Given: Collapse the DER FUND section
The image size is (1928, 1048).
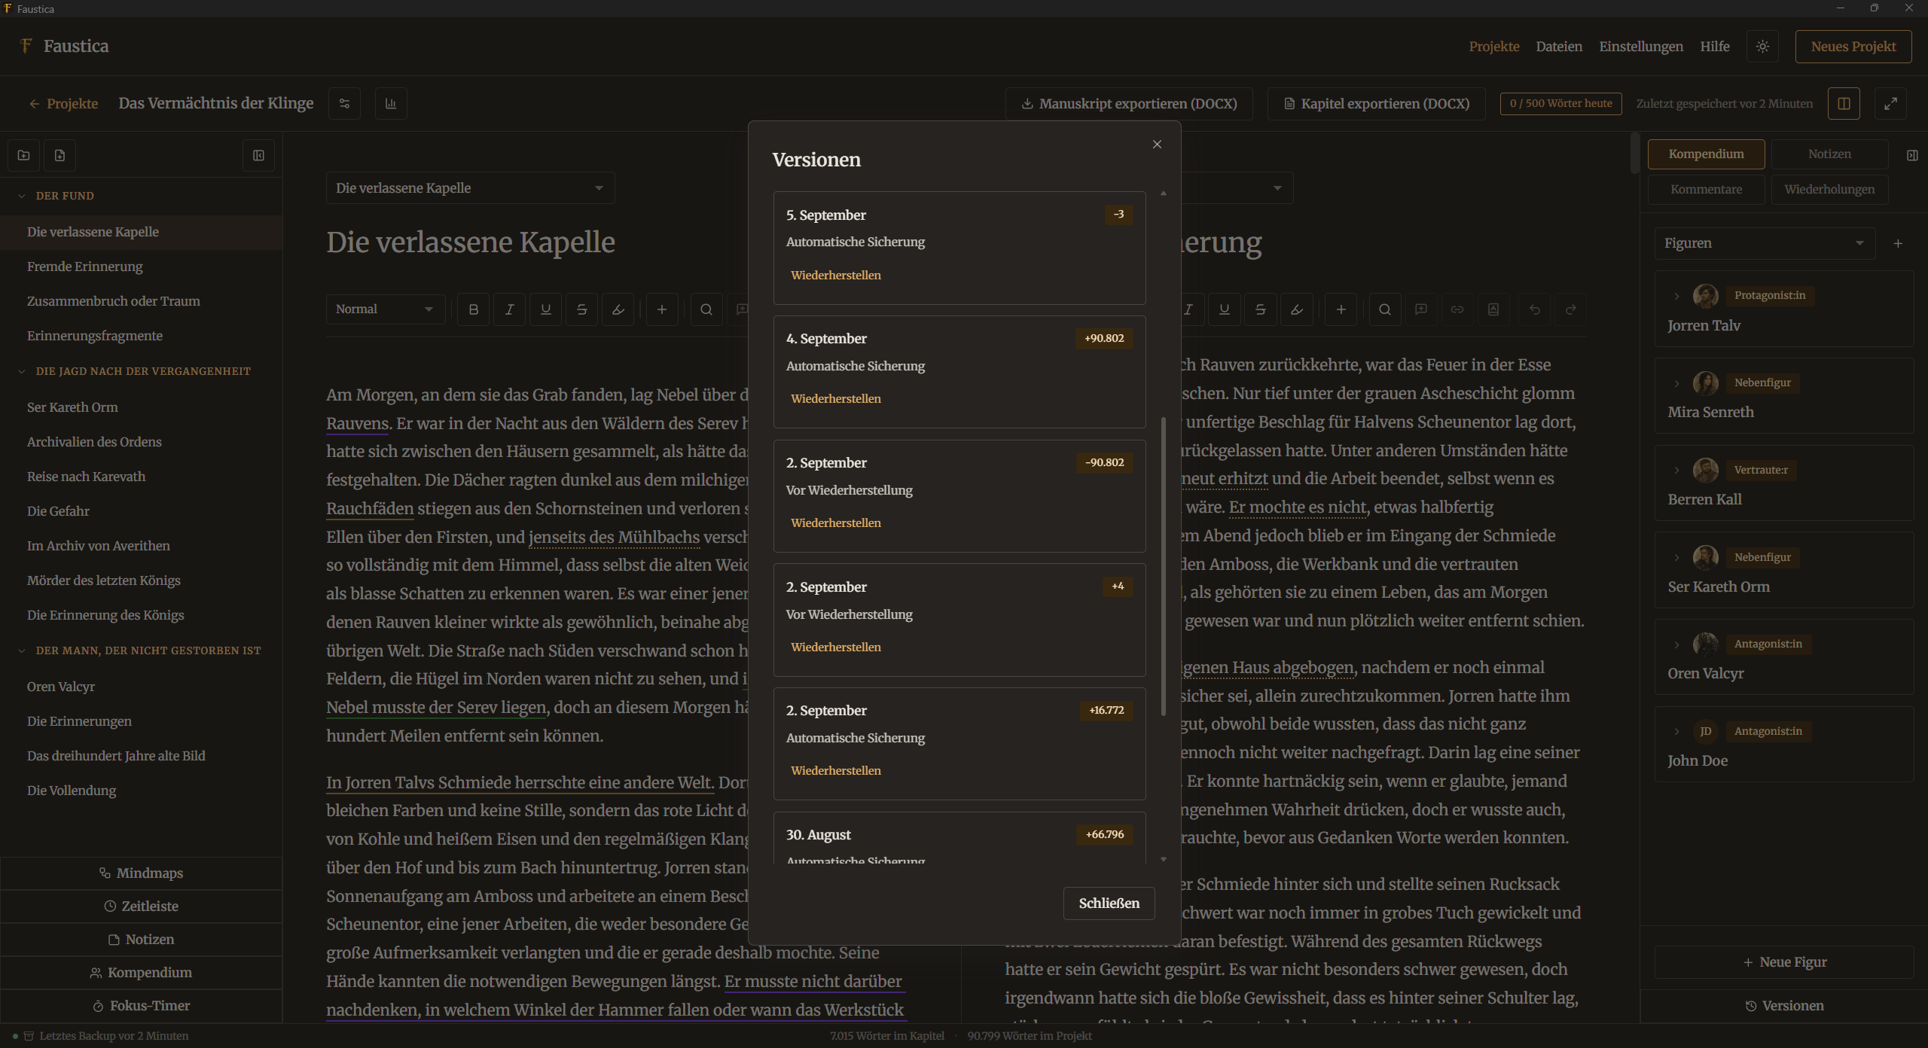Looking at the screenshot, I should [x=22, y=196].
